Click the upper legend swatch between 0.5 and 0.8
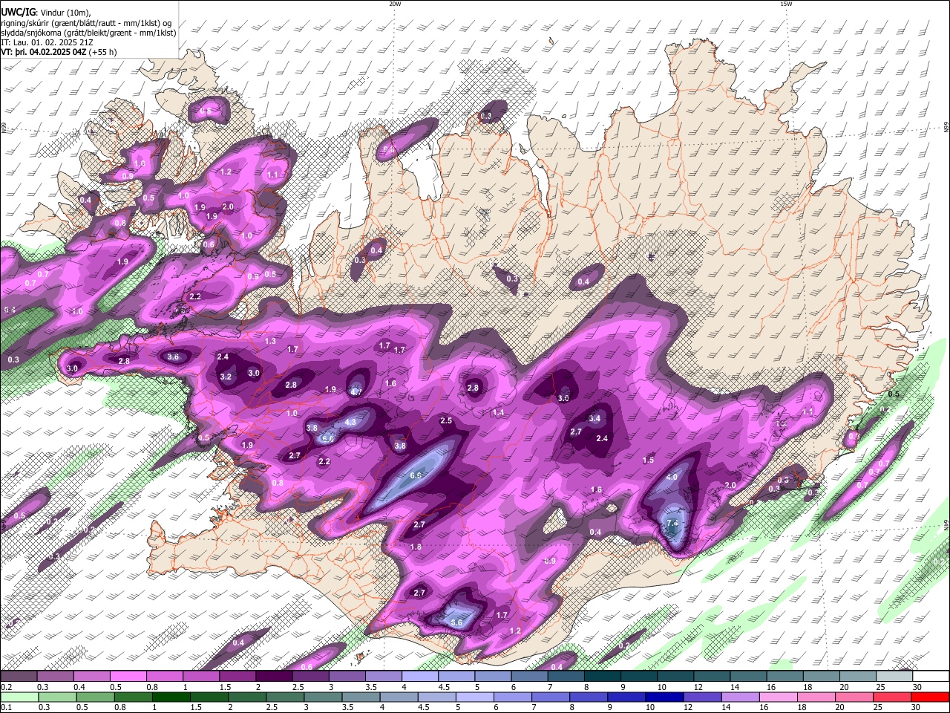Viewport: 950px width, 713px height. (x=128, y=677)
